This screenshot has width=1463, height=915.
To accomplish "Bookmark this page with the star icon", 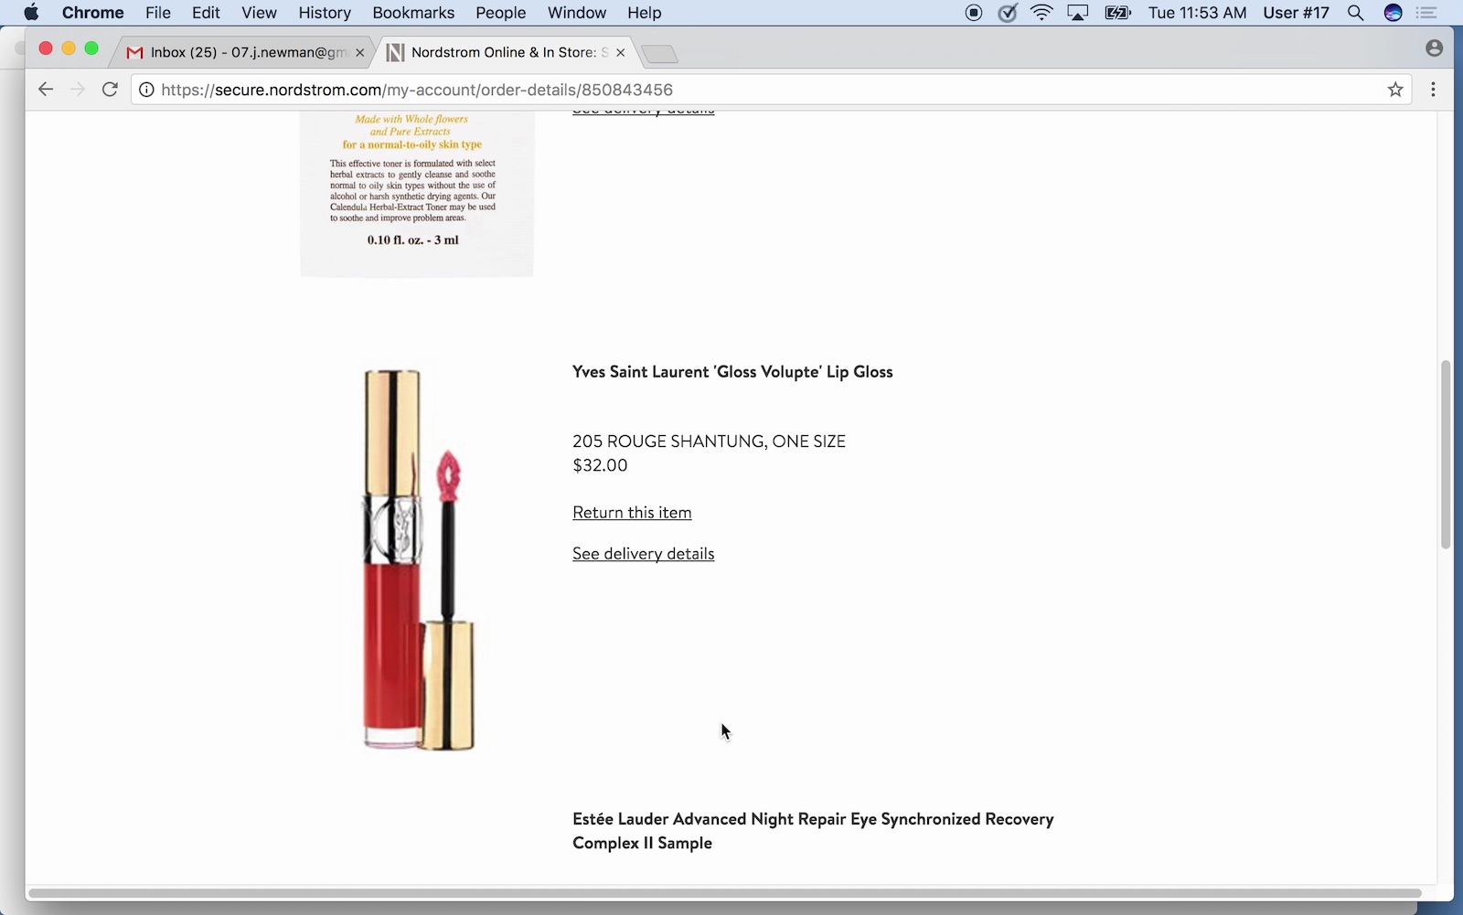I will (x=1395, y=90).
